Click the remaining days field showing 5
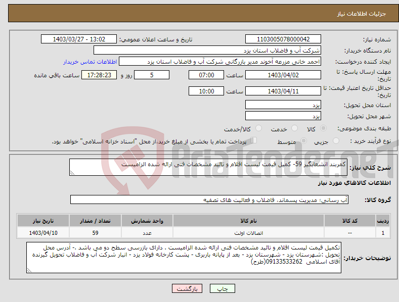The width and height of the screenshot is (399, 302). pos(152,75)
